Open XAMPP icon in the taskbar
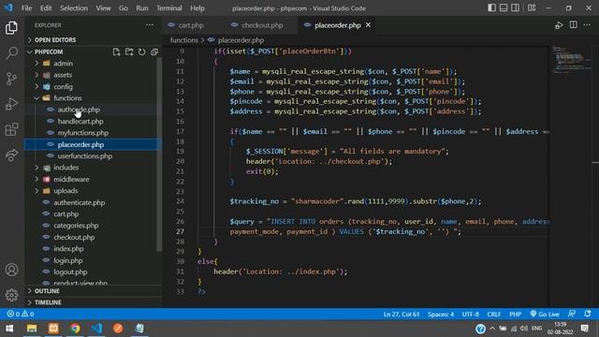 (x=53, y=329)
